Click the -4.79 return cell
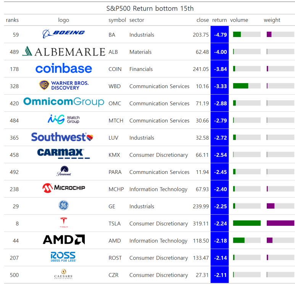 point(219,35)
